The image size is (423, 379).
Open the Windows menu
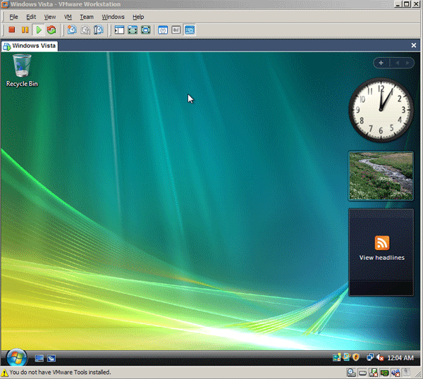[113, 17]
